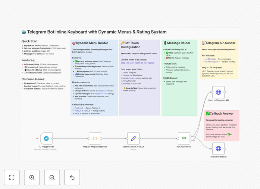Open the Set Bot Token API KEY node
Viewport: 260px width, 189px height.
pos(133,139)
